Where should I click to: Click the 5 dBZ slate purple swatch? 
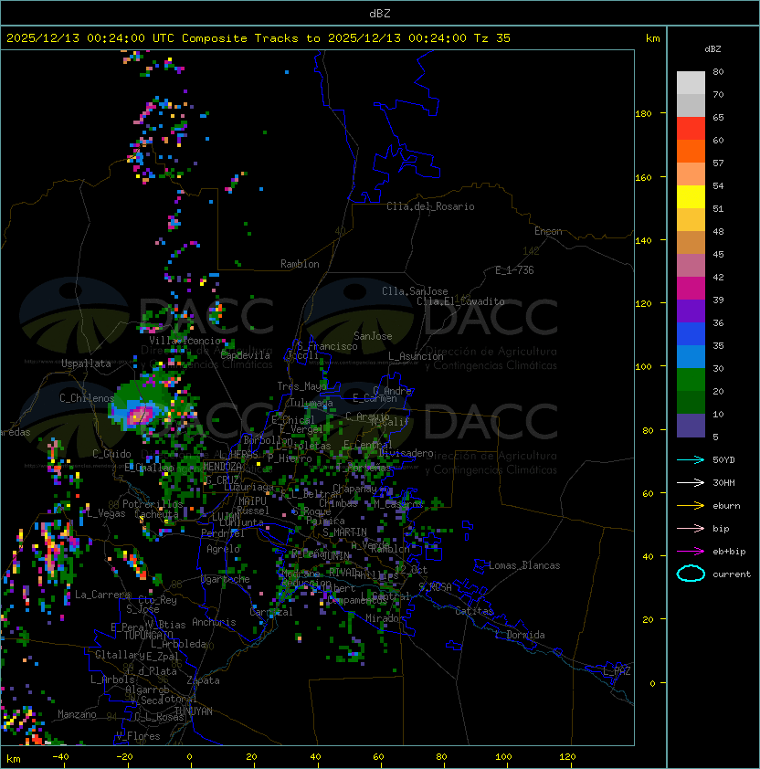point(691,426)
